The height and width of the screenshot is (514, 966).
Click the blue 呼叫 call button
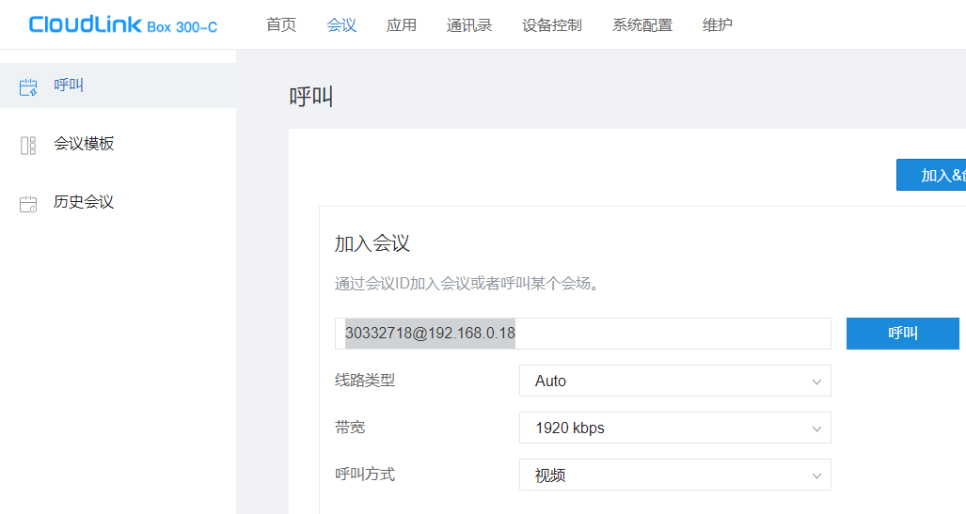point(903,333)
